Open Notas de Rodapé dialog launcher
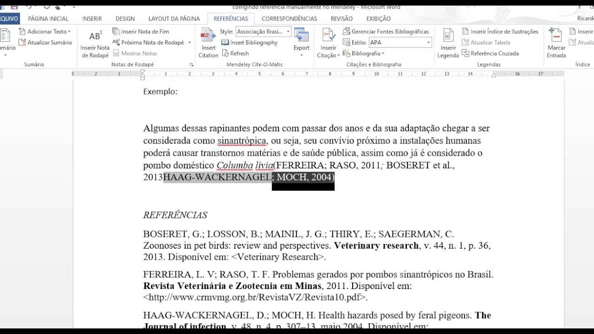This screenshot has height=334, width=594. 191,64
